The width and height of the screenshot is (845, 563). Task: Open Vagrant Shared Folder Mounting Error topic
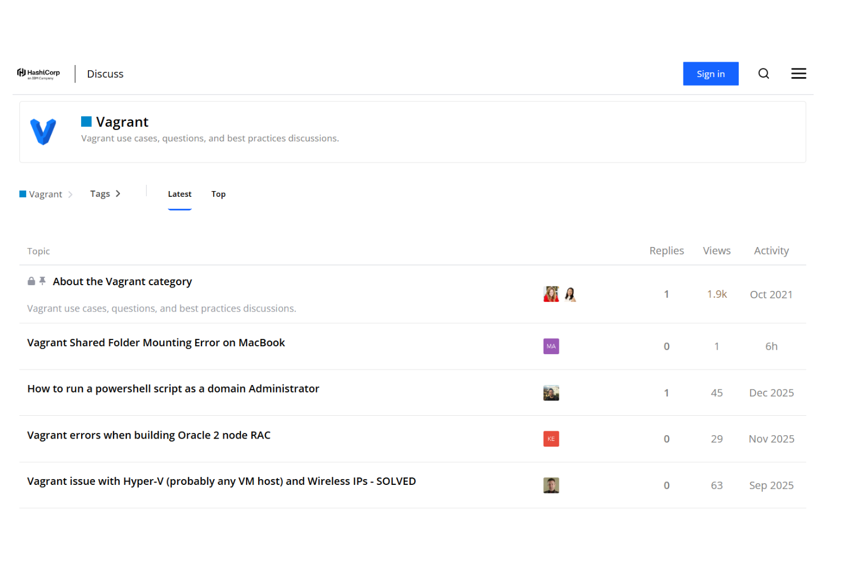(156, 343)
